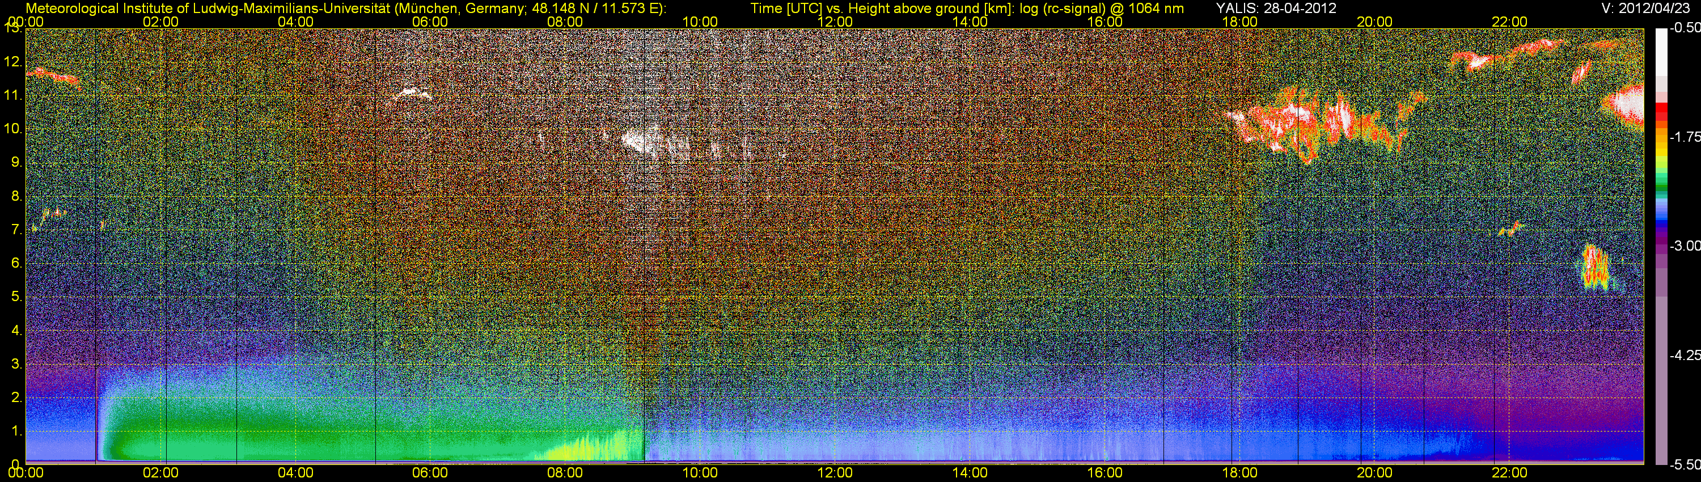Viewport: 1701px width, 482px height.
Task: Click the 3 km height axis label
Action: (x=17, y=364)
